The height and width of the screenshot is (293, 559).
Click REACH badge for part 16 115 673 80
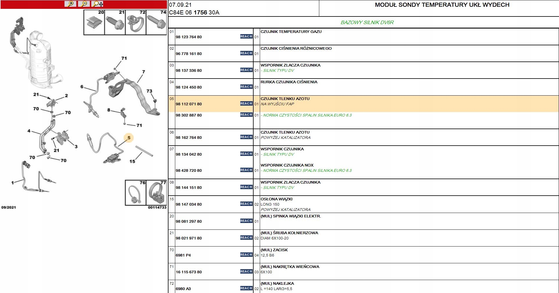246,272
